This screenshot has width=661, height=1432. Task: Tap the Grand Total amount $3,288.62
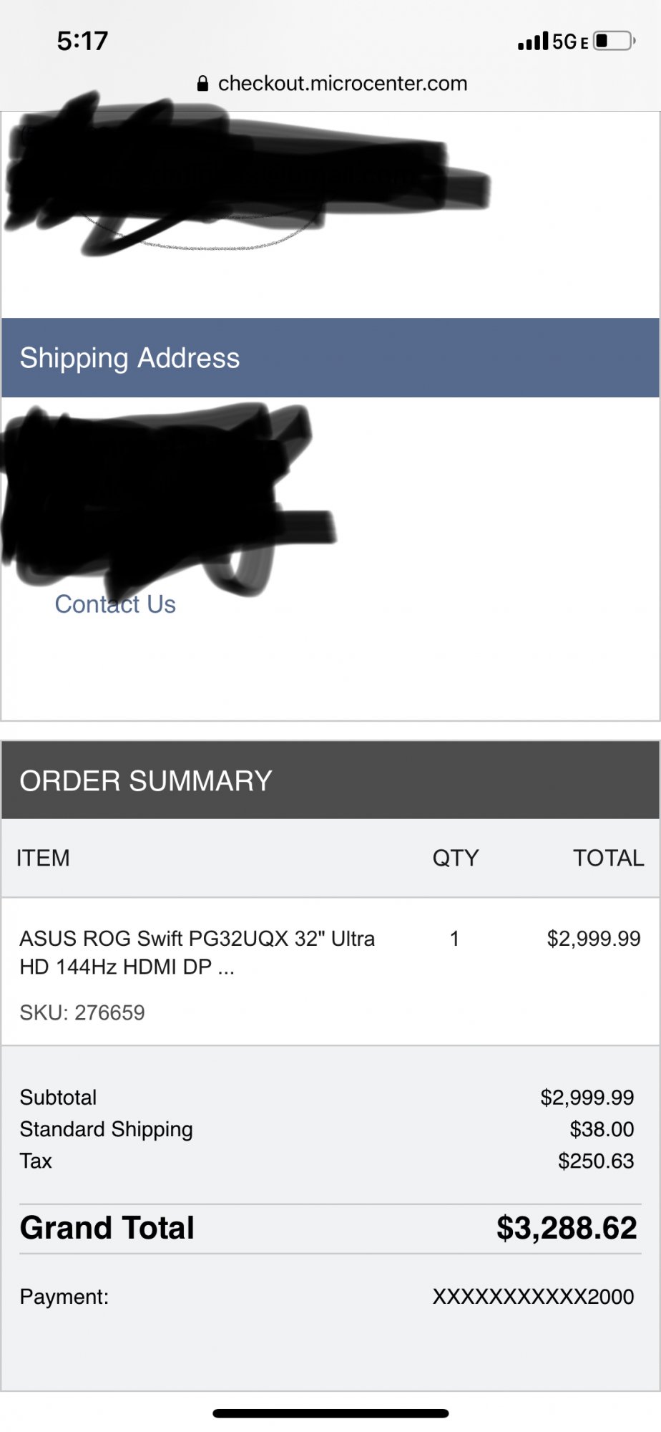pos(566,1228)
